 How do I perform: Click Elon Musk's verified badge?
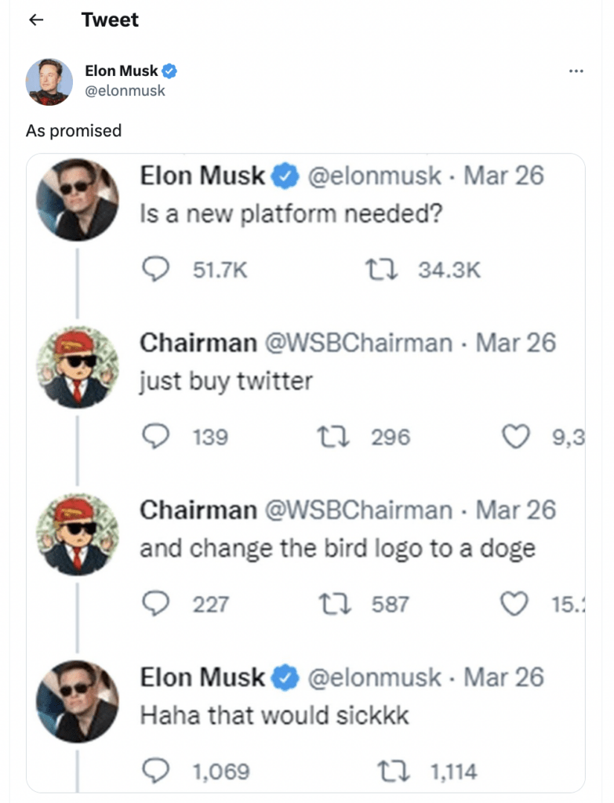click(169, 70)
